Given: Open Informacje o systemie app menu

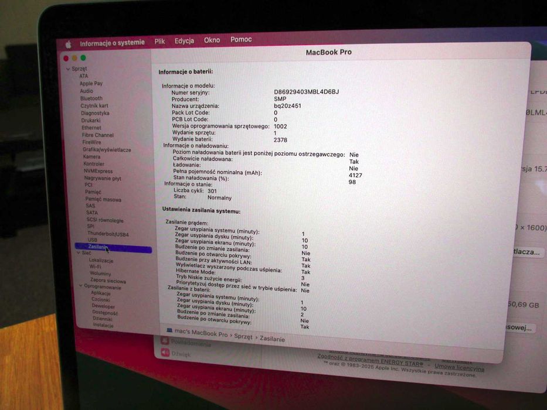Looking at the screenshot, I should 112,43.
